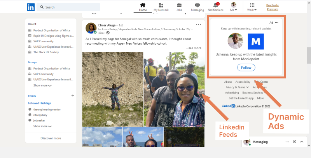Open My Network in the navigation bar
This screenshot has height=158, width=311.
coord(161,7)
